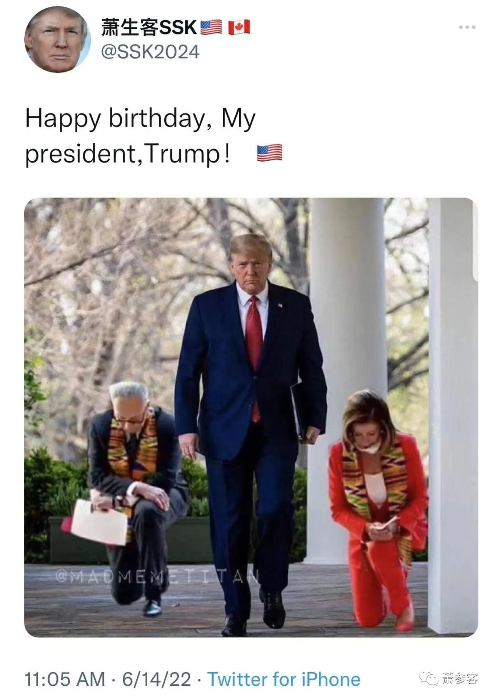Click the Twitter for iPhone source link
Image resolution: width=494 pixels, height=700 pixels.
tap(284, 678)
